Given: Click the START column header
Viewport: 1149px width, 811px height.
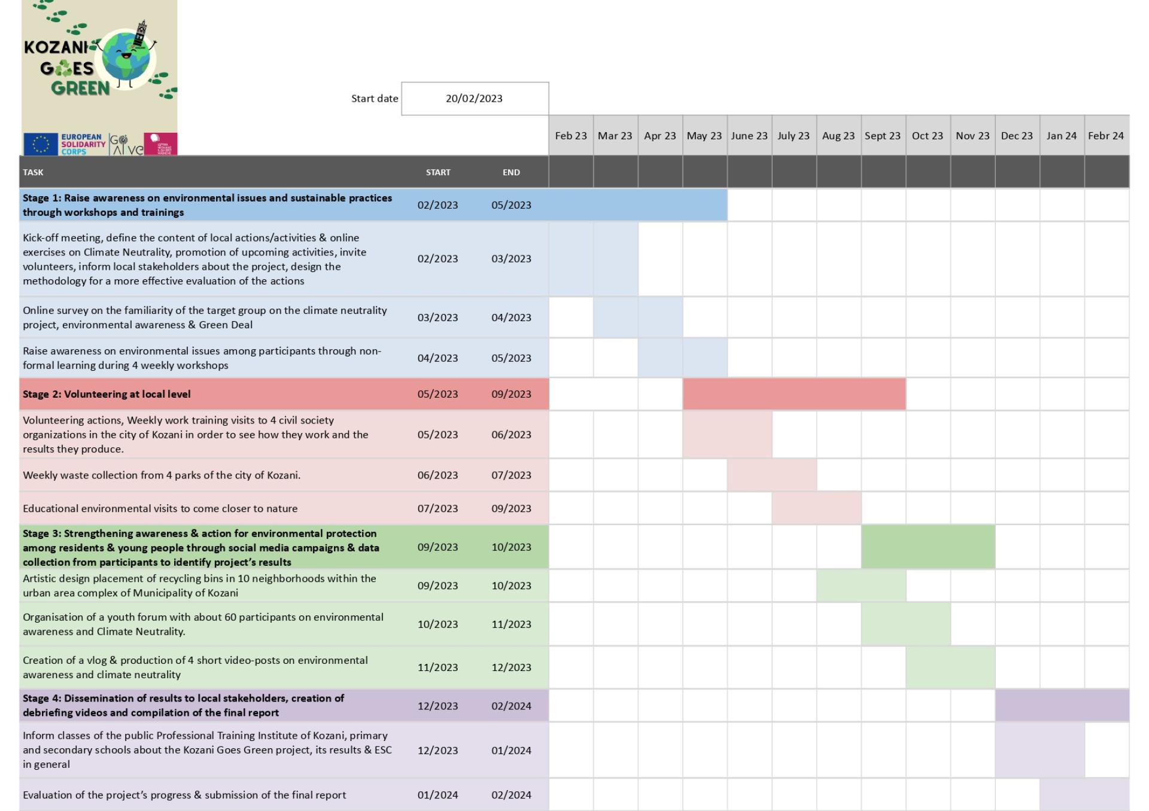Looking at the screenshot, I should 438,172.
